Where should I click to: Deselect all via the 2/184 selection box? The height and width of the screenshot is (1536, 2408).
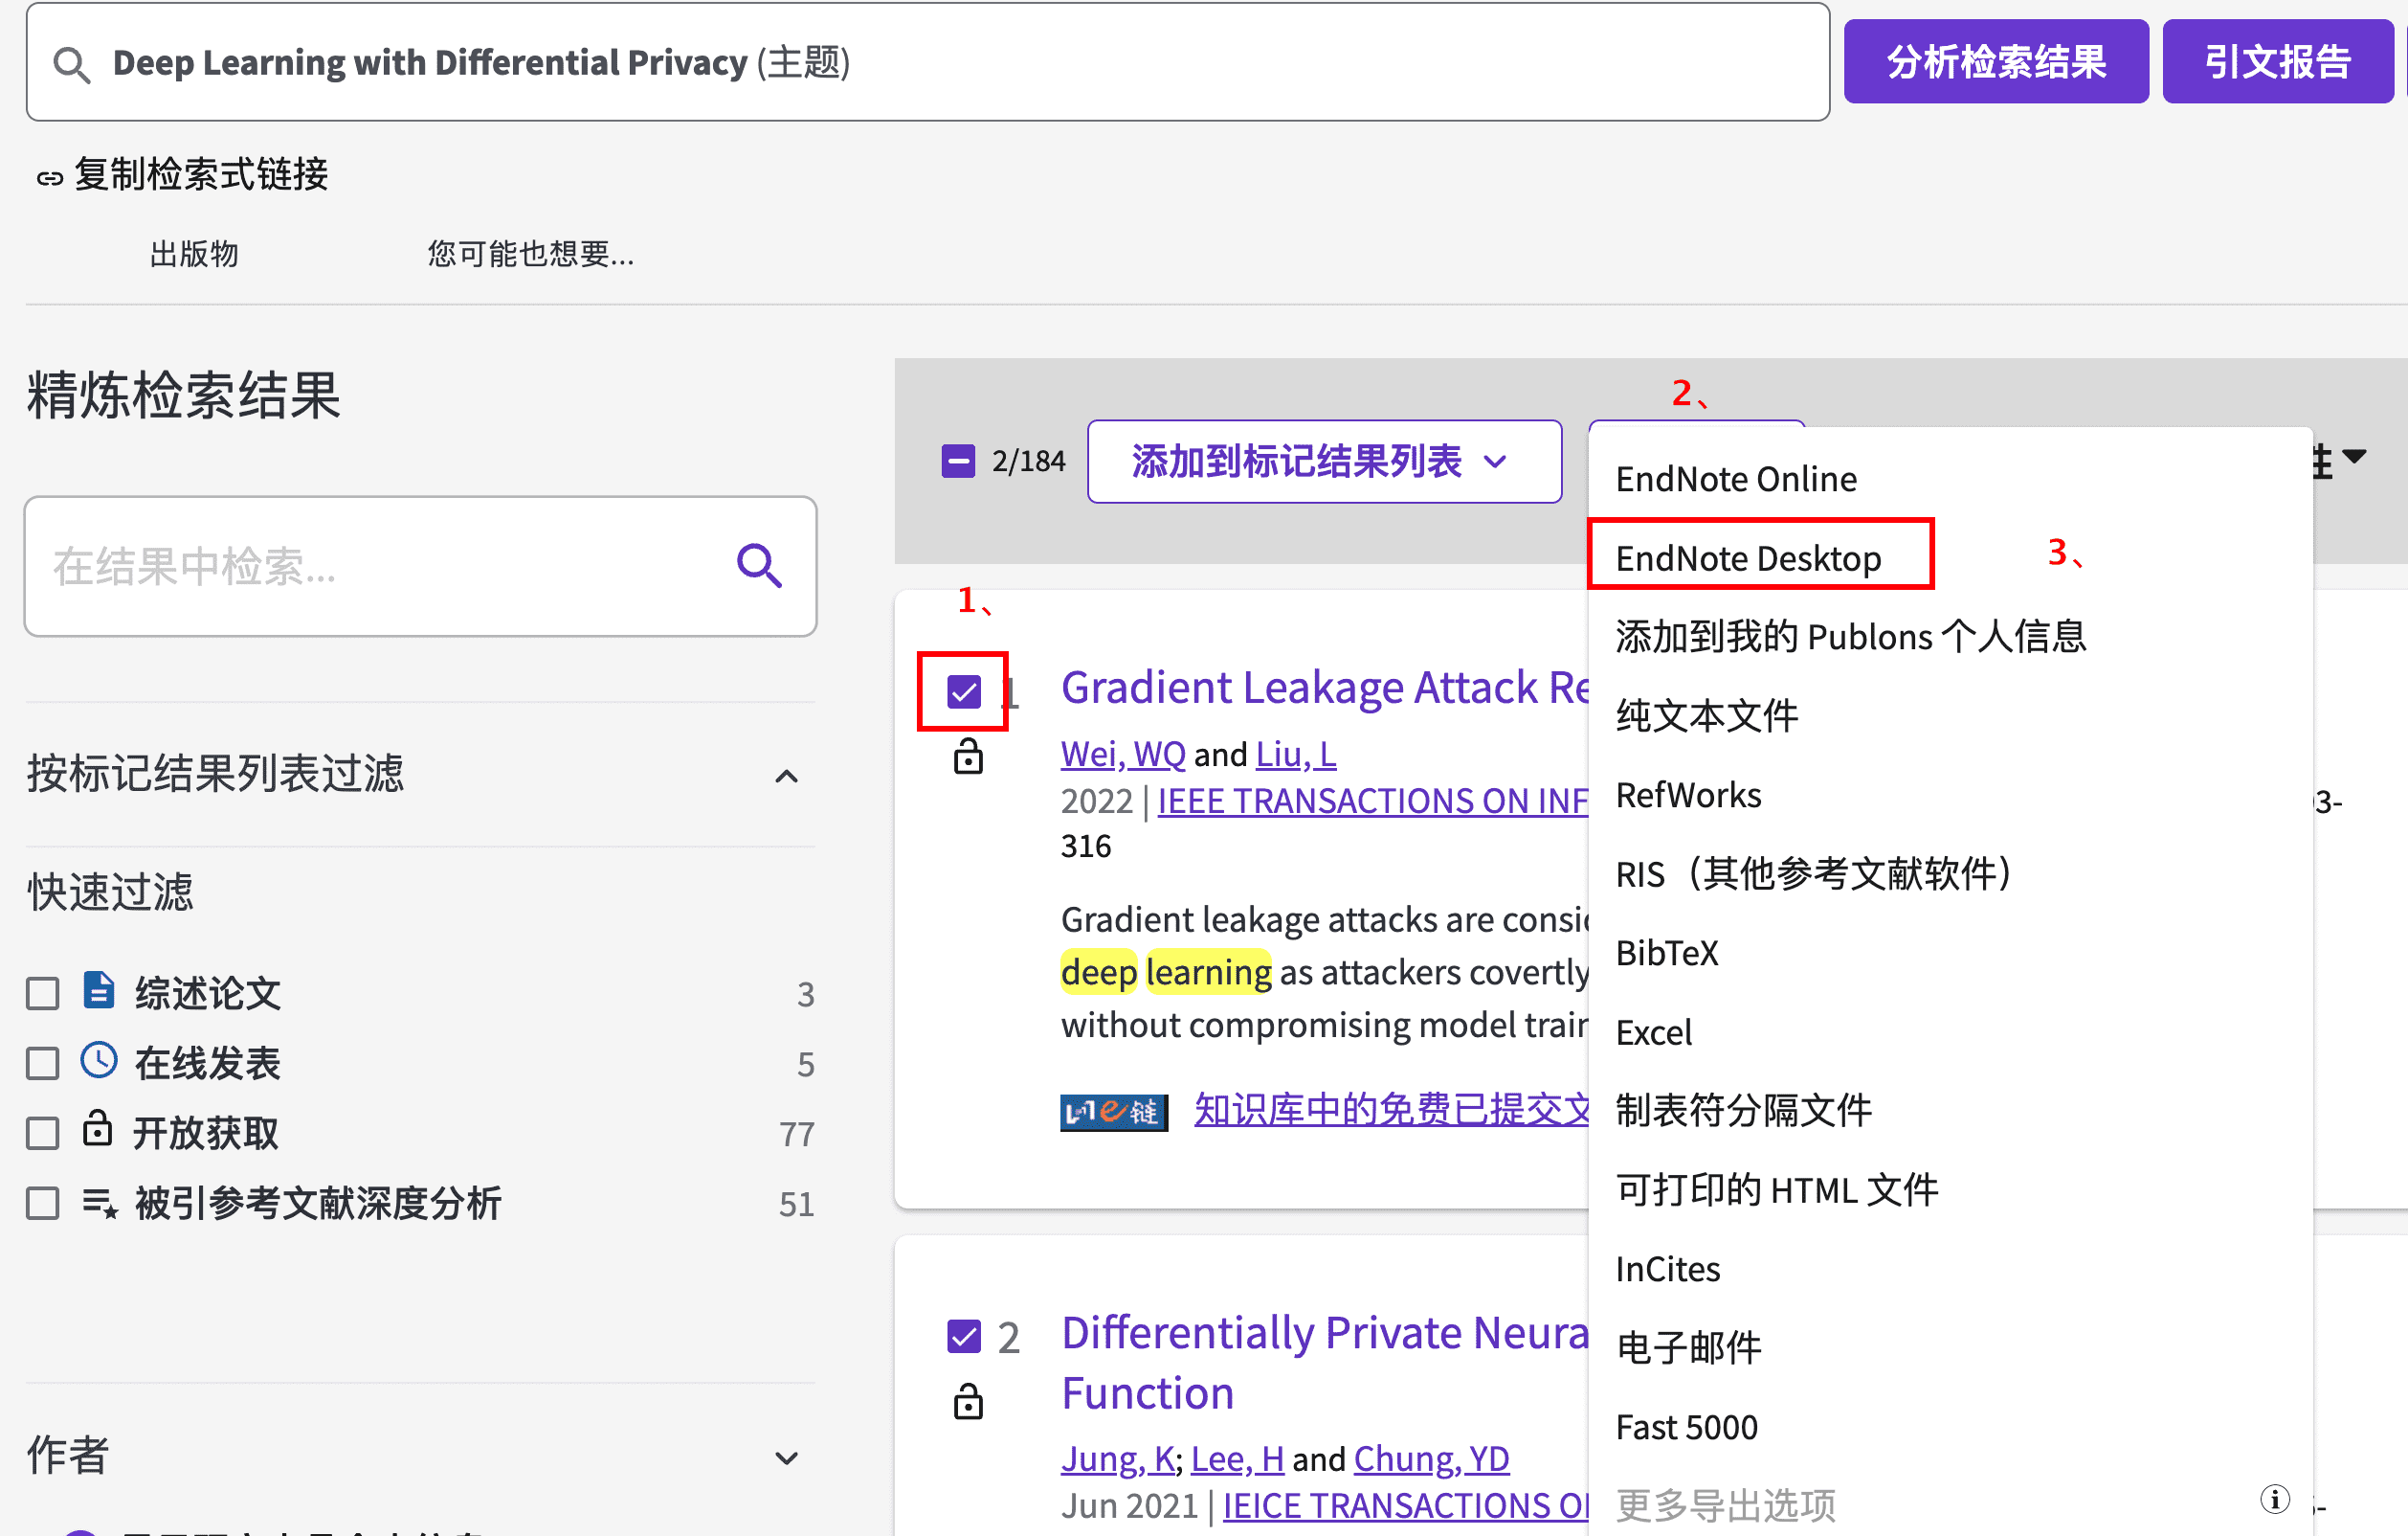958,462
